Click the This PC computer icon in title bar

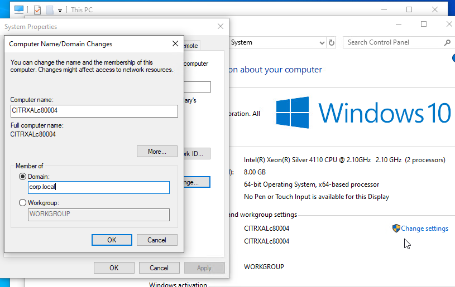pyautogui.click(x=19, y=9)
